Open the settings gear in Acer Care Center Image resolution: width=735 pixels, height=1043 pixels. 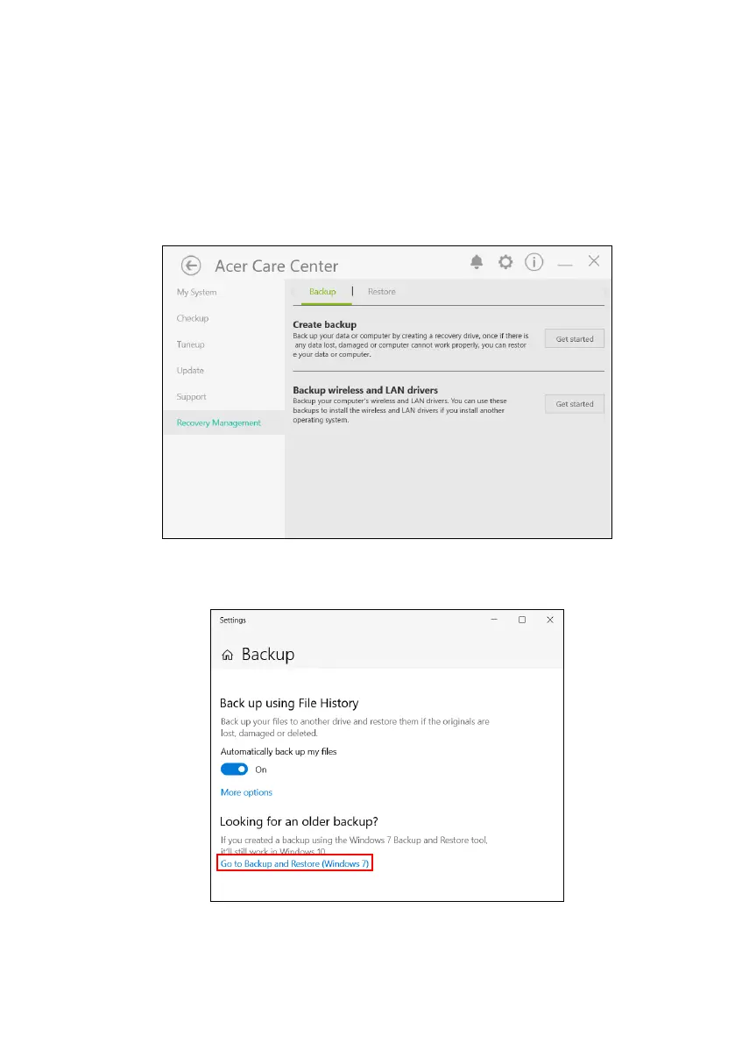pyautogui.click(x=505, y=262)
